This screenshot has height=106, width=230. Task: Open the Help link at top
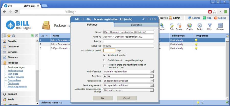tap(209, 18)
